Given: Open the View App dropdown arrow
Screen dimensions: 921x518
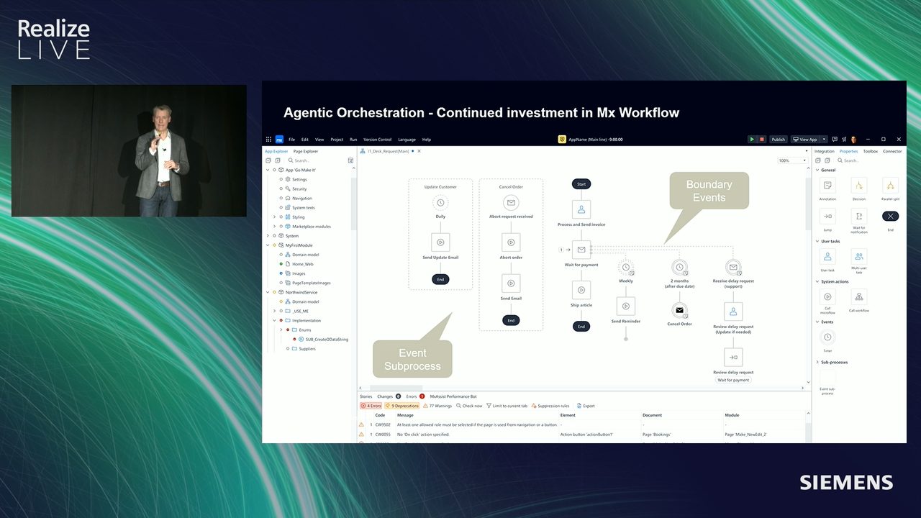Looking at the screenshot, I should (825, 140).
